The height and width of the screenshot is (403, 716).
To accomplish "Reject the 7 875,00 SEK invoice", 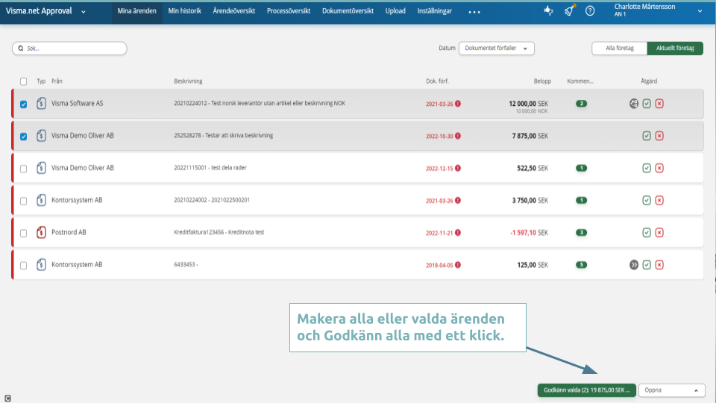I will (659, 136).
